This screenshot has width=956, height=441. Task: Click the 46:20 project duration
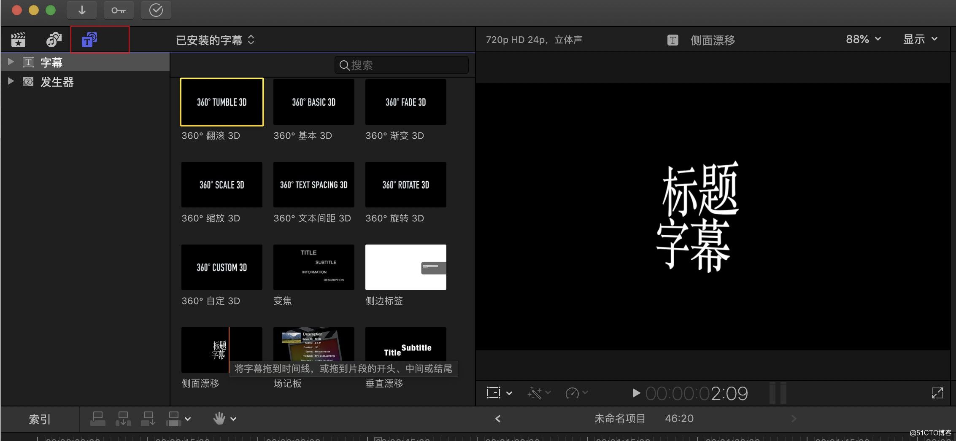[x=679, y=419]
